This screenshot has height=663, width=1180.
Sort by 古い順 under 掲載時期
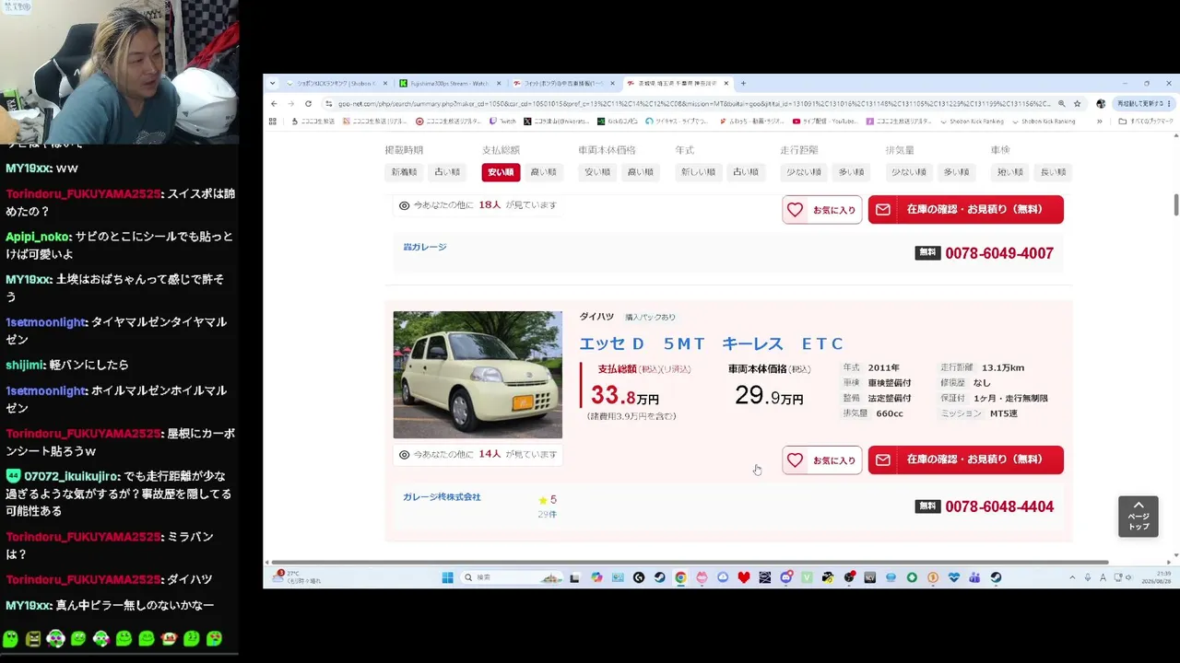pyautogui.click(x=446, y=172)
